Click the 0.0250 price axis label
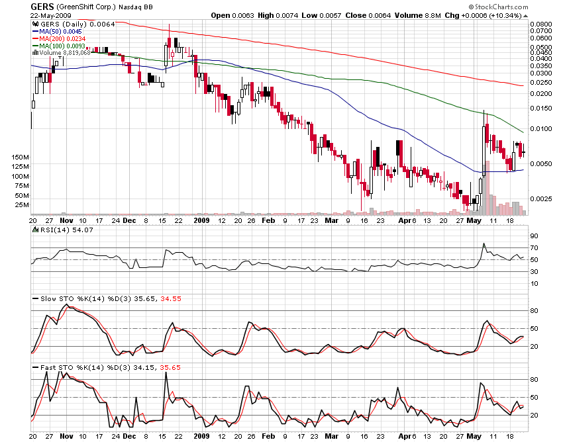The width and height of the screenshot is (563, 442). pyautogui.click(x=540, y=83)
